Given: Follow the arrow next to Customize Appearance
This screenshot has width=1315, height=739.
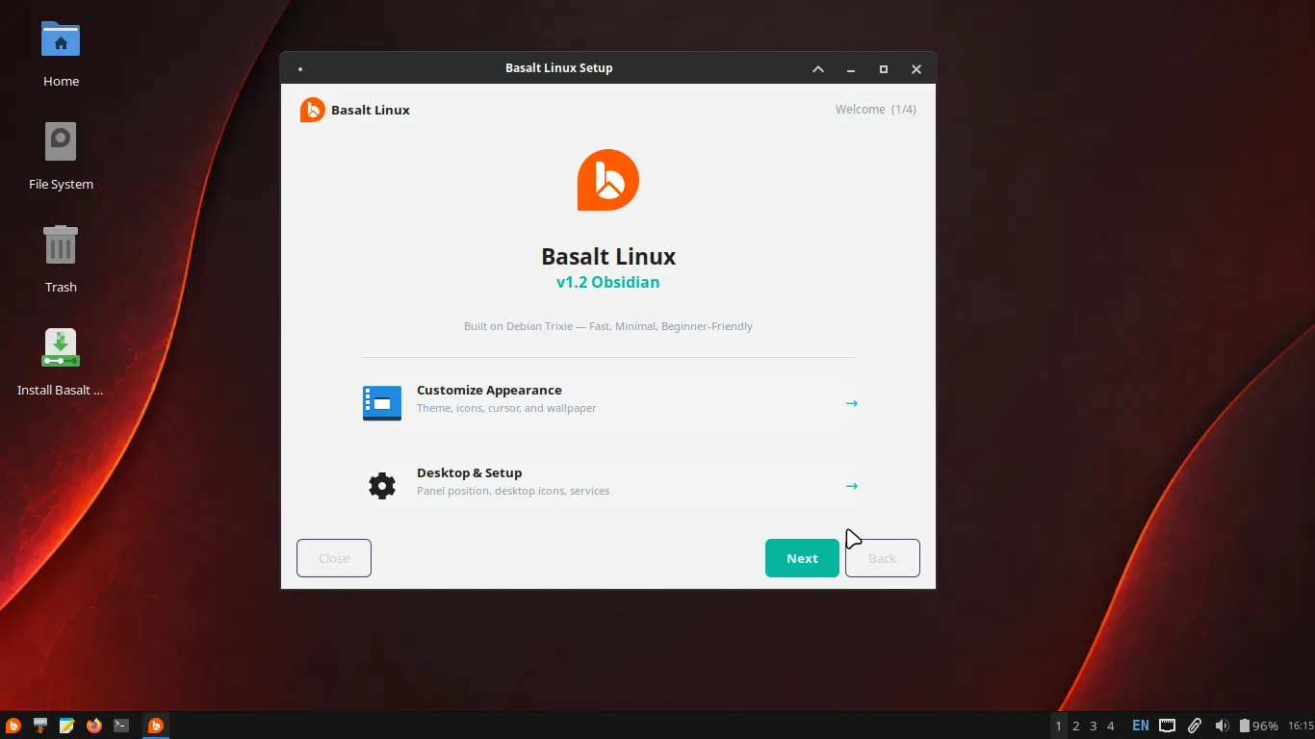Looking at the screenshot, I should (x=851, y=403).
